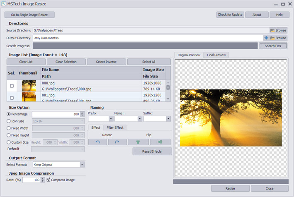The height and width of the screenshot is (197, 294).
Task: Open the Select Format dropdown
Action: 82,165
